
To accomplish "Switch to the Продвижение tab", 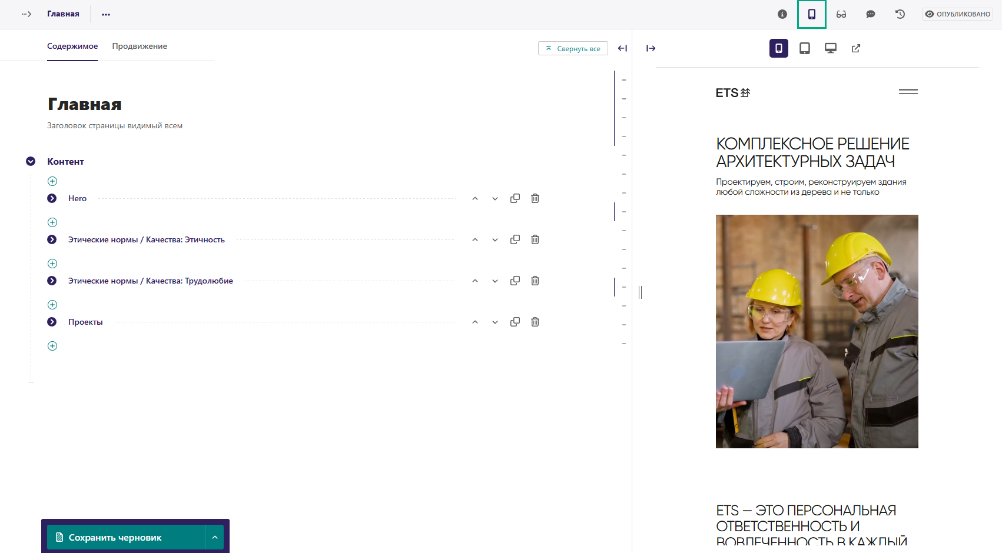I will click(x=140, y=46).
